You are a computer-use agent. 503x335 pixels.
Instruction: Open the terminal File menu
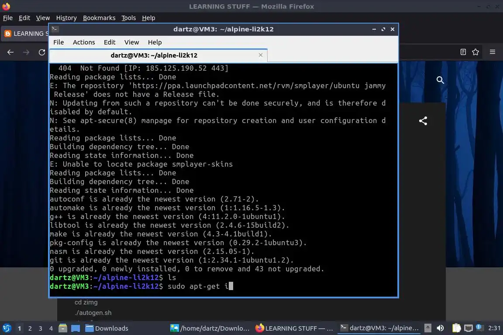[x=59, y=42]
